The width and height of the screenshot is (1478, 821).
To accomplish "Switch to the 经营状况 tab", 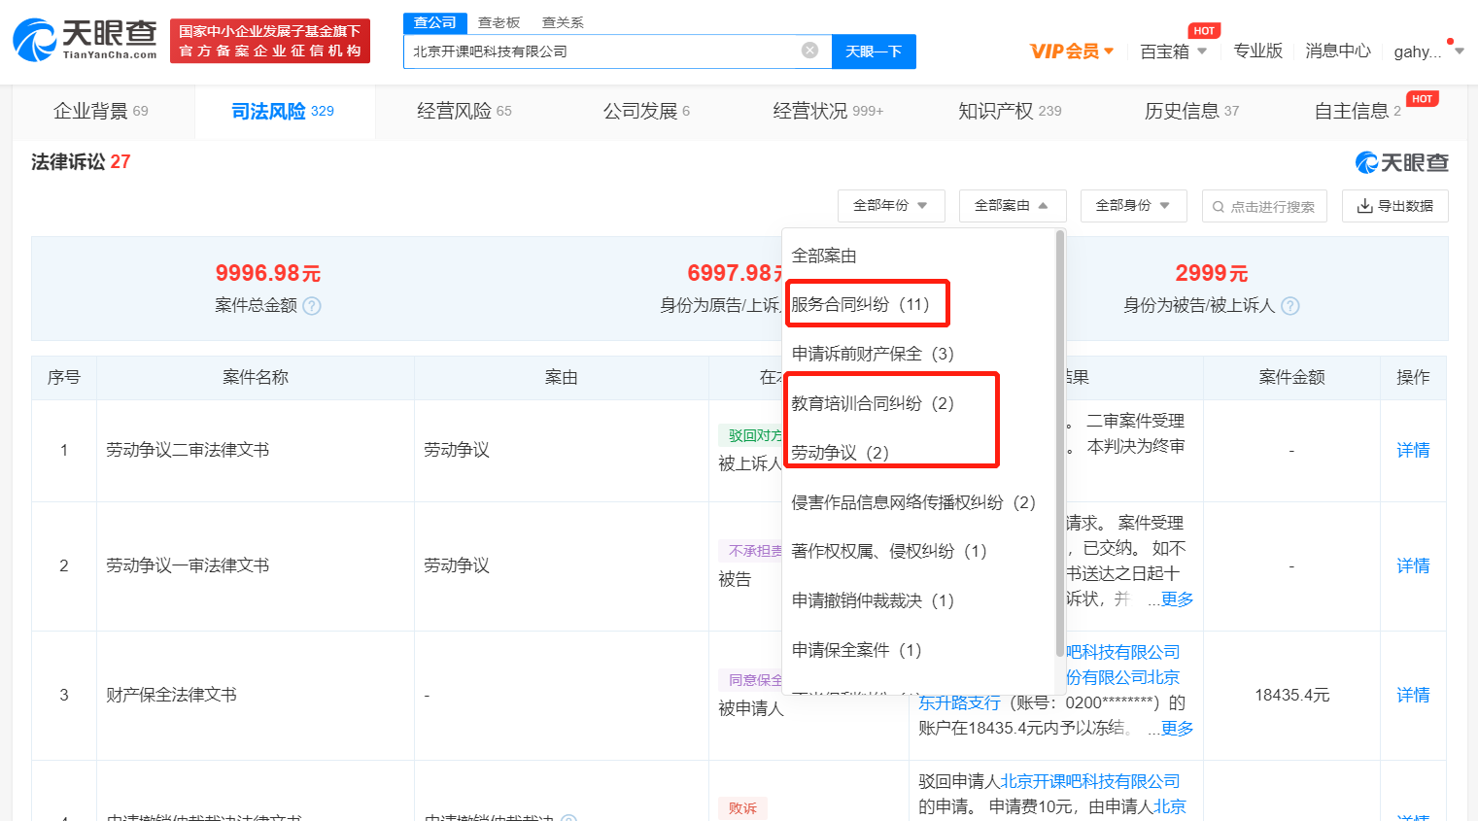I will click(828, 111).
